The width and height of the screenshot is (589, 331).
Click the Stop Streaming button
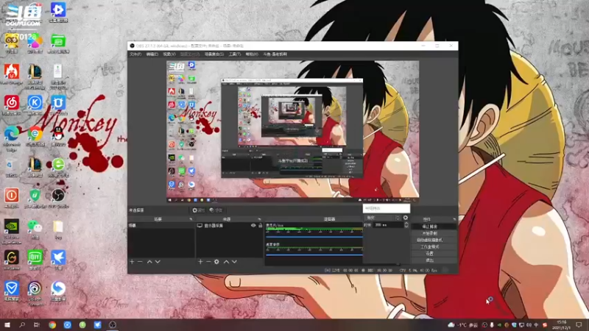tap(434, 227)
